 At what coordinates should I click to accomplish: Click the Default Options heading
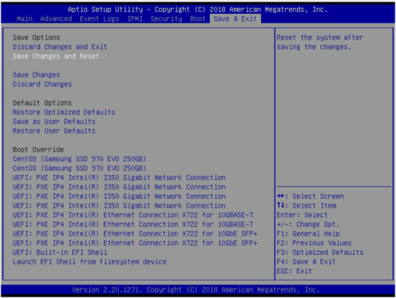tap(43, 103)
